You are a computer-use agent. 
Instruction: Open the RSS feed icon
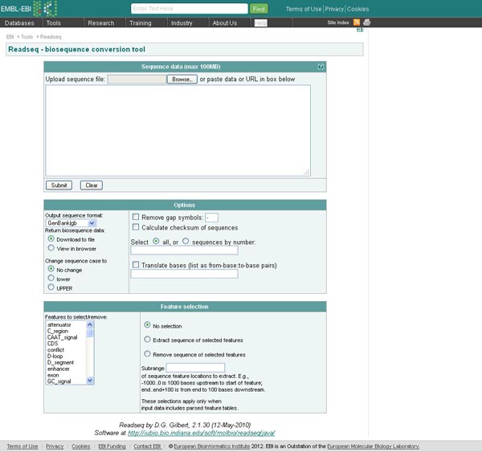point(357,22)
